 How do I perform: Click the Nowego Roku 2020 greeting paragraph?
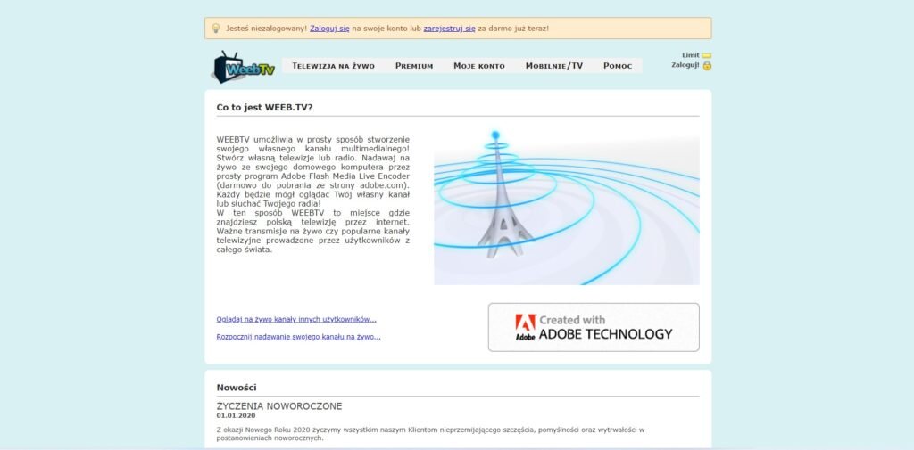[x=430, y=434]
